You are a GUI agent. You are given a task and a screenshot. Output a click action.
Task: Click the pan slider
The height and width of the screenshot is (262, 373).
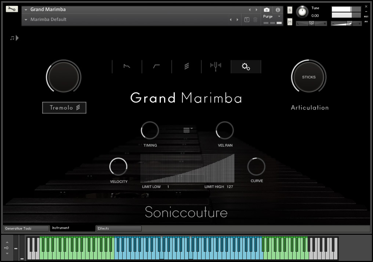[x=311, y=24]
